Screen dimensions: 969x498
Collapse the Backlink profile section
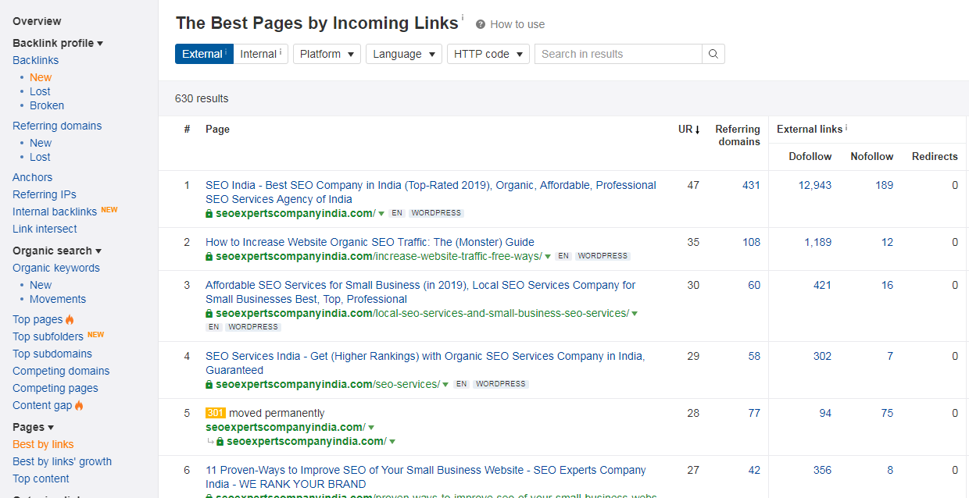58,43
